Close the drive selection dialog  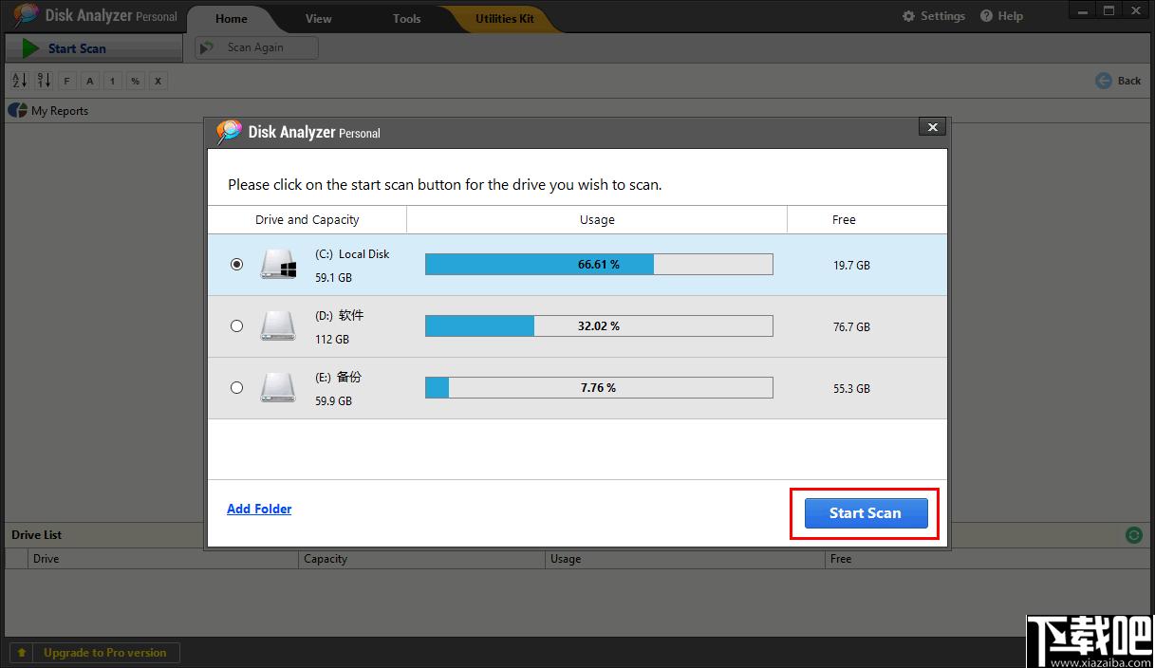coord(932,127)
